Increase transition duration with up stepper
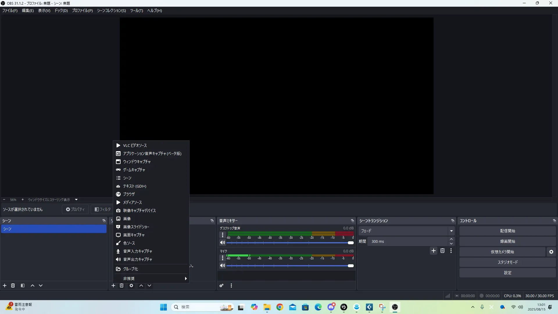The image size is (558, 314). (x=451, y=239)
